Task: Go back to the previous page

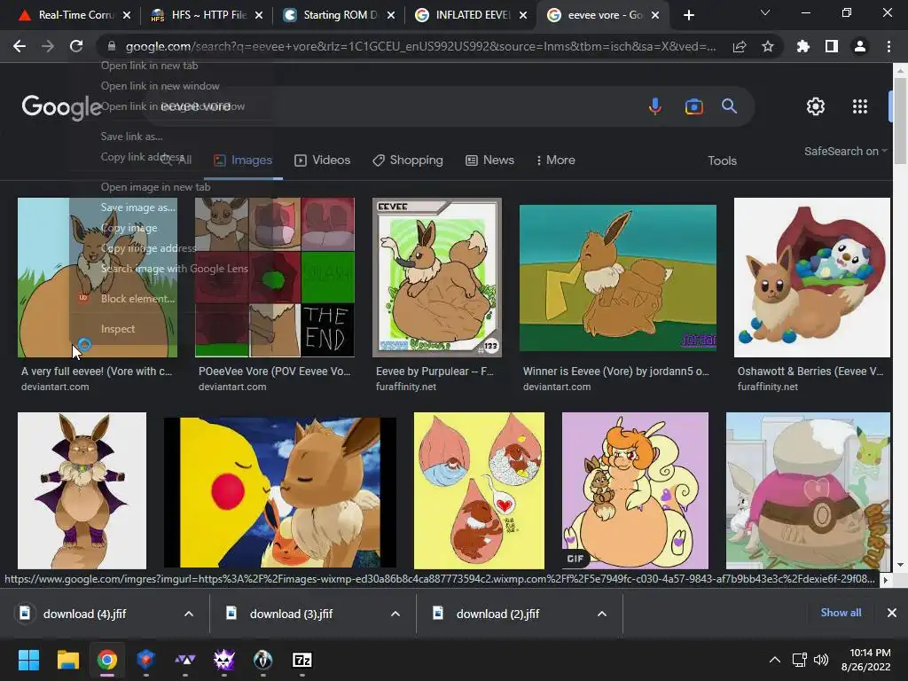Action: (20, 46)
